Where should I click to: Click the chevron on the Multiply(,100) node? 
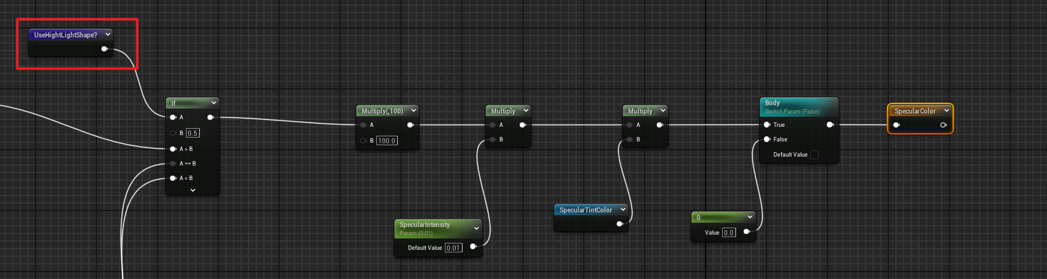[414, 110]
